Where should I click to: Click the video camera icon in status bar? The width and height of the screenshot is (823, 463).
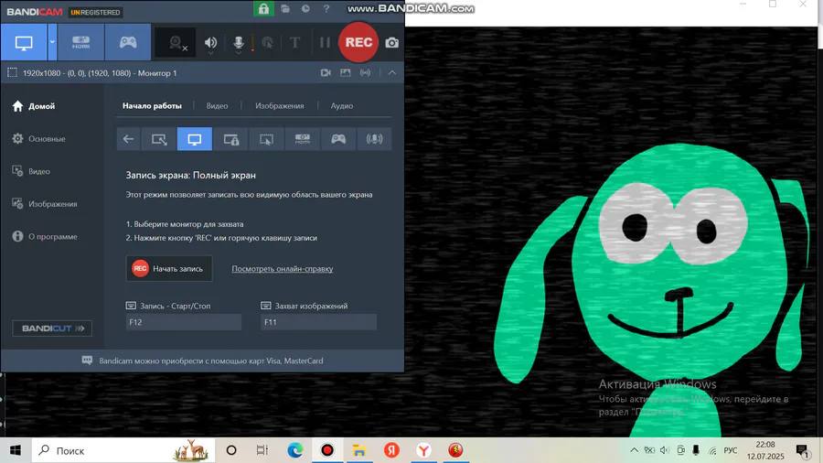tap(326, 73)
